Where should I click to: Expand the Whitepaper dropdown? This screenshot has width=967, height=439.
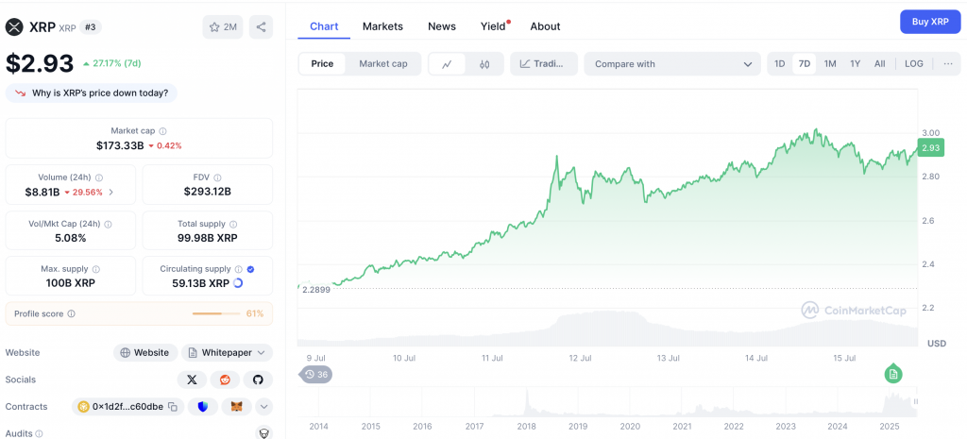[227, 353]
